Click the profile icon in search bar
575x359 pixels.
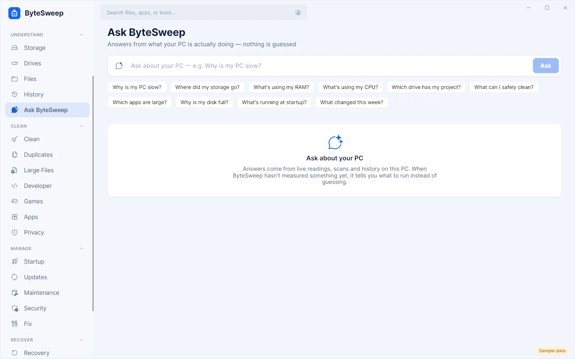click(x=298, y=13)
